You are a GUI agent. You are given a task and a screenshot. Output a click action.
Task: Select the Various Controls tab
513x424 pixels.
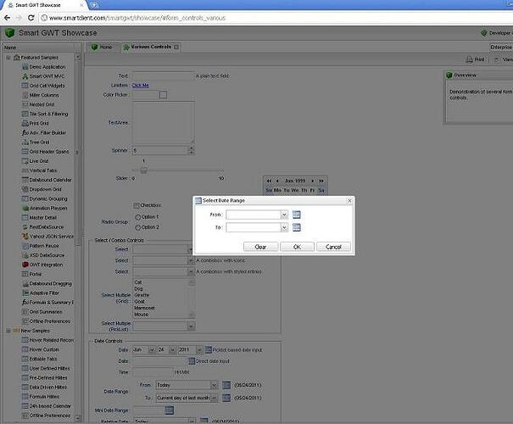[x=151, y=47]
